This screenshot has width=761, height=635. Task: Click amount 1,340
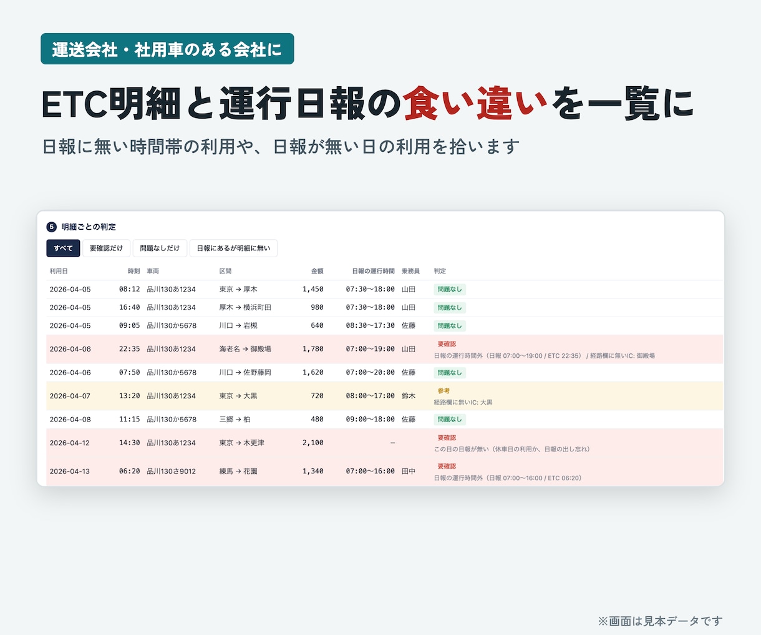313,471
